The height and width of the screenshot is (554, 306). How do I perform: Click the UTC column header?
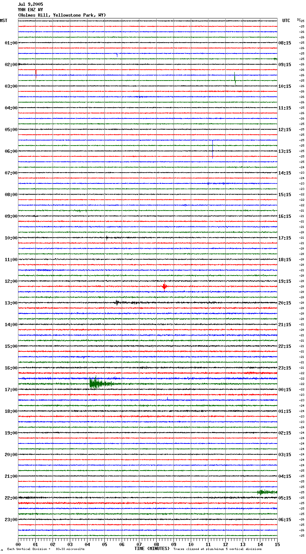pos(286,21)
